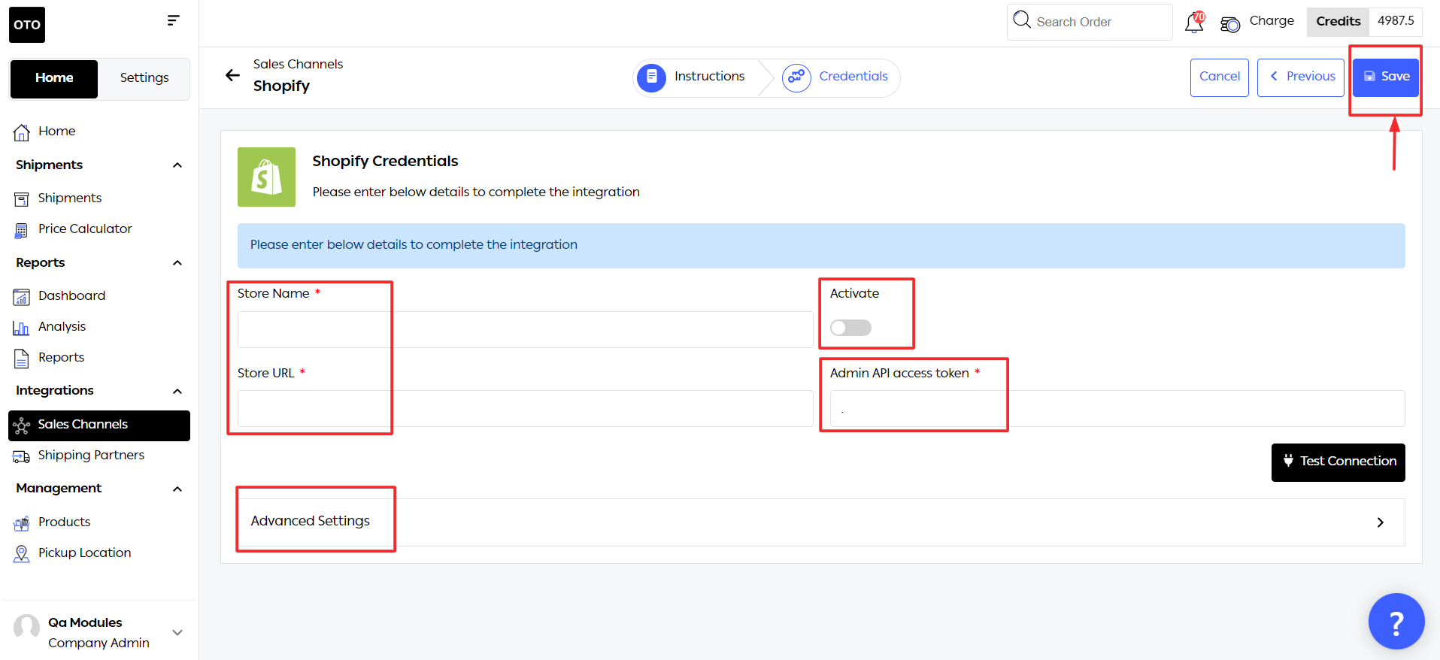
Task: Click Test Connection button
Action: point(1338,462)
